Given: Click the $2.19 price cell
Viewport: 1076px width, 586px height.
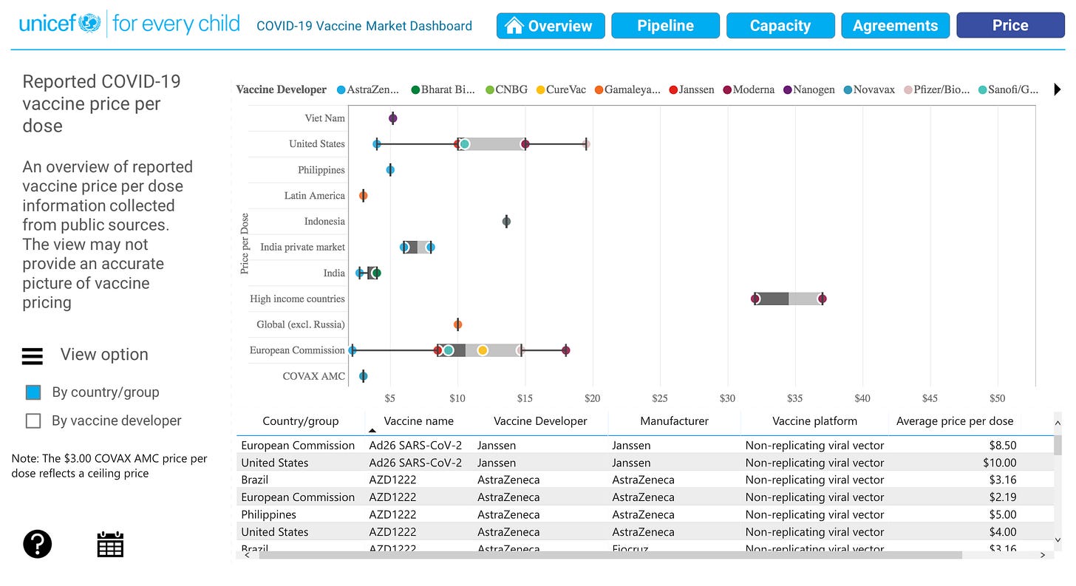Looking at the screenshot, I should point(1003,497).
